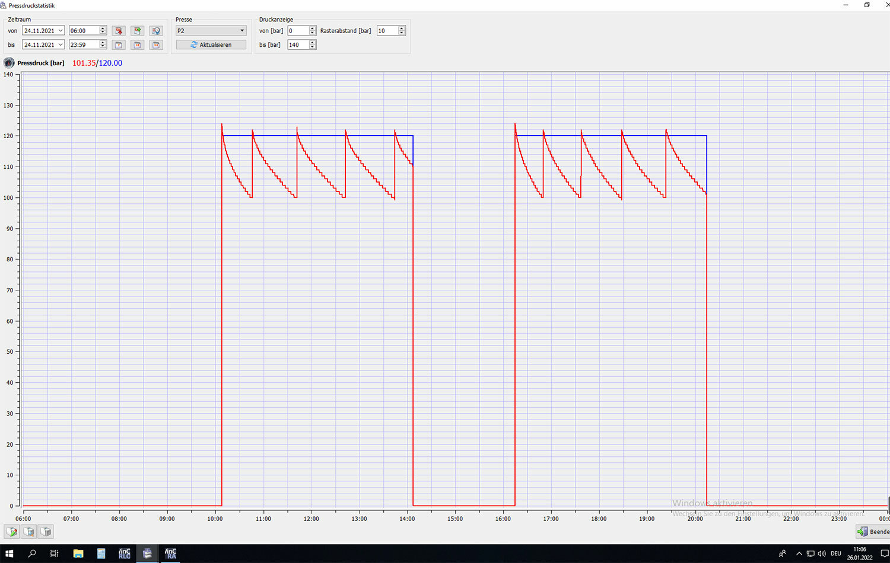Screen dimensions: 890x563
Task: Open the 'bis' date dropdown calendar
Action: 61,44
